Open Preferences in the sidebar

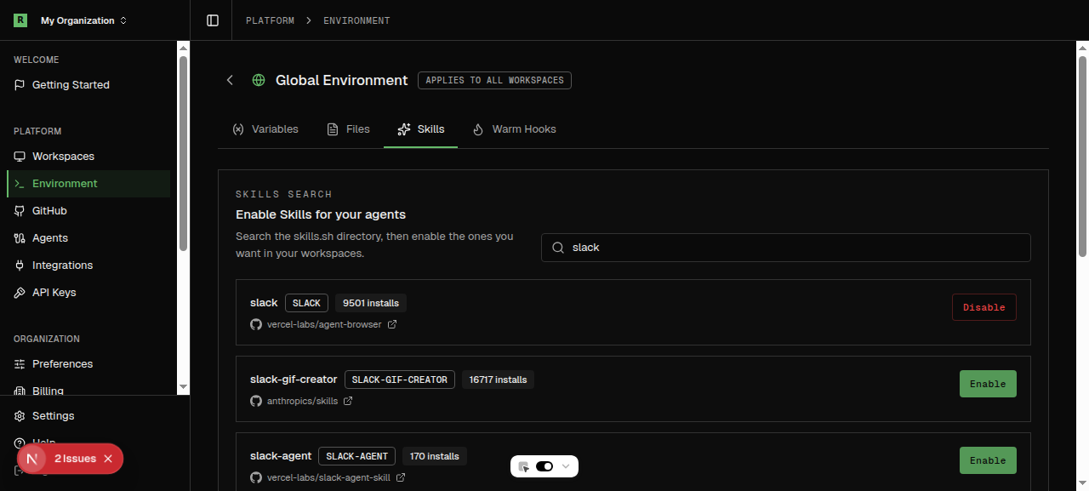pyautogui.click(x=88, y=364)
